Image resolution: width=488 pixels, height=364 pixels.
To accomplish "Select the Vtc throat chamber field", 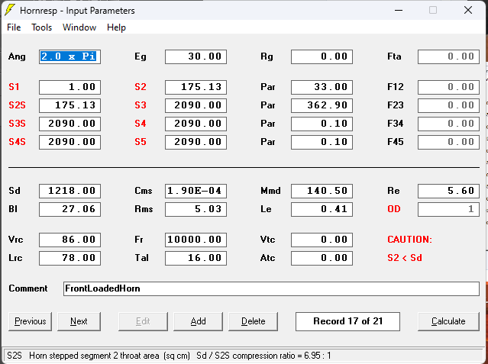I will 322,240.
